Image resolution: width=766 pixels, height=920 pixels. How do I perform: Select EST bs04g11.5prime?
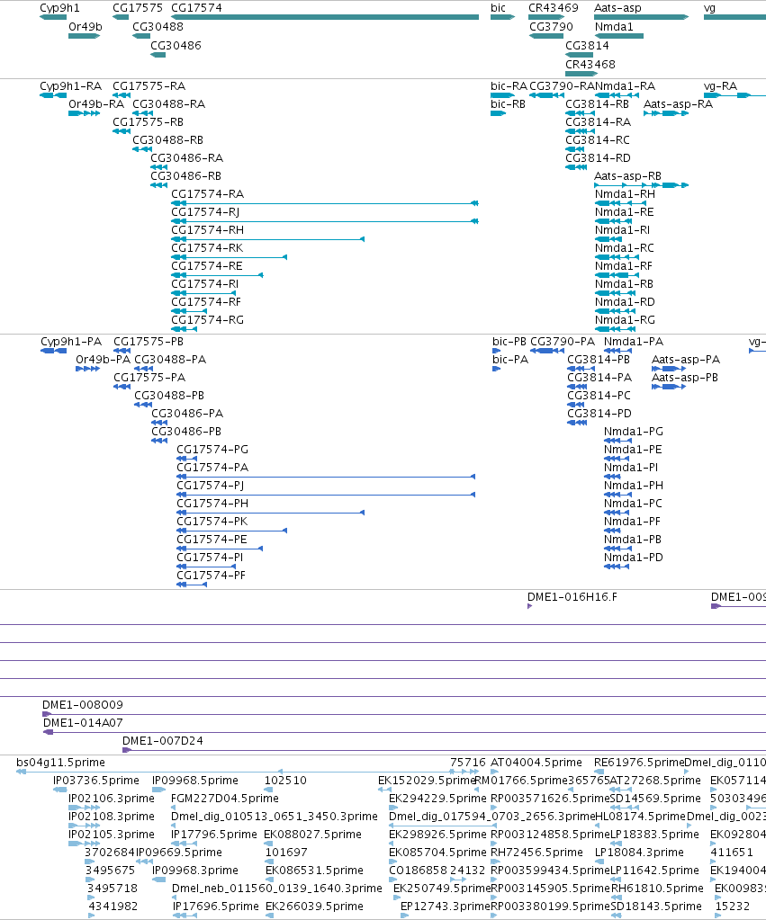(60, 763)
